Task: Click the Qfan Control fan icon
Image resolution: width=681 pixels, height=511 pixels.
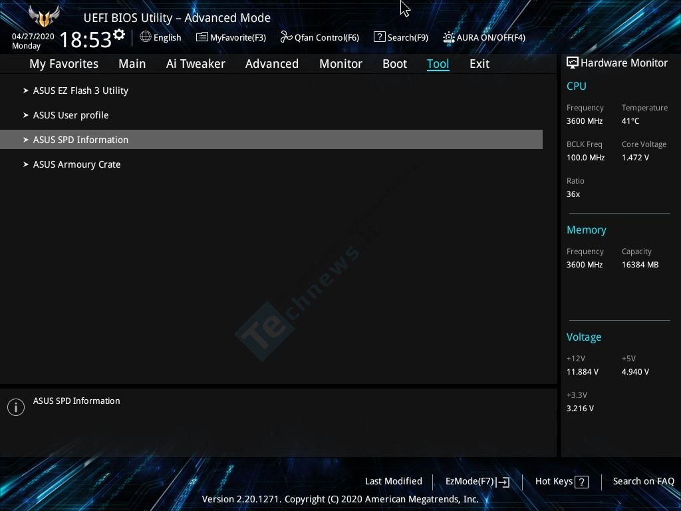Action: point(286,37)
